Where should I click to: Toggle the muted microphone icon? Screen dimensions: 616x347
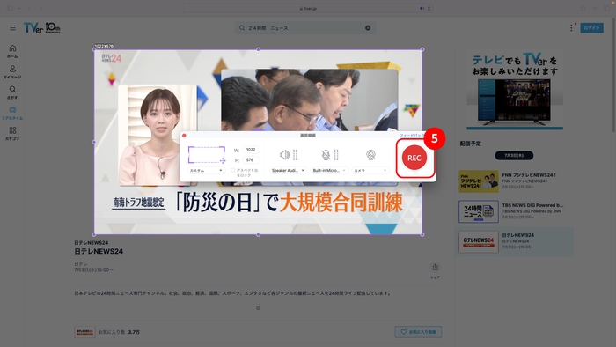pos(326,155)
